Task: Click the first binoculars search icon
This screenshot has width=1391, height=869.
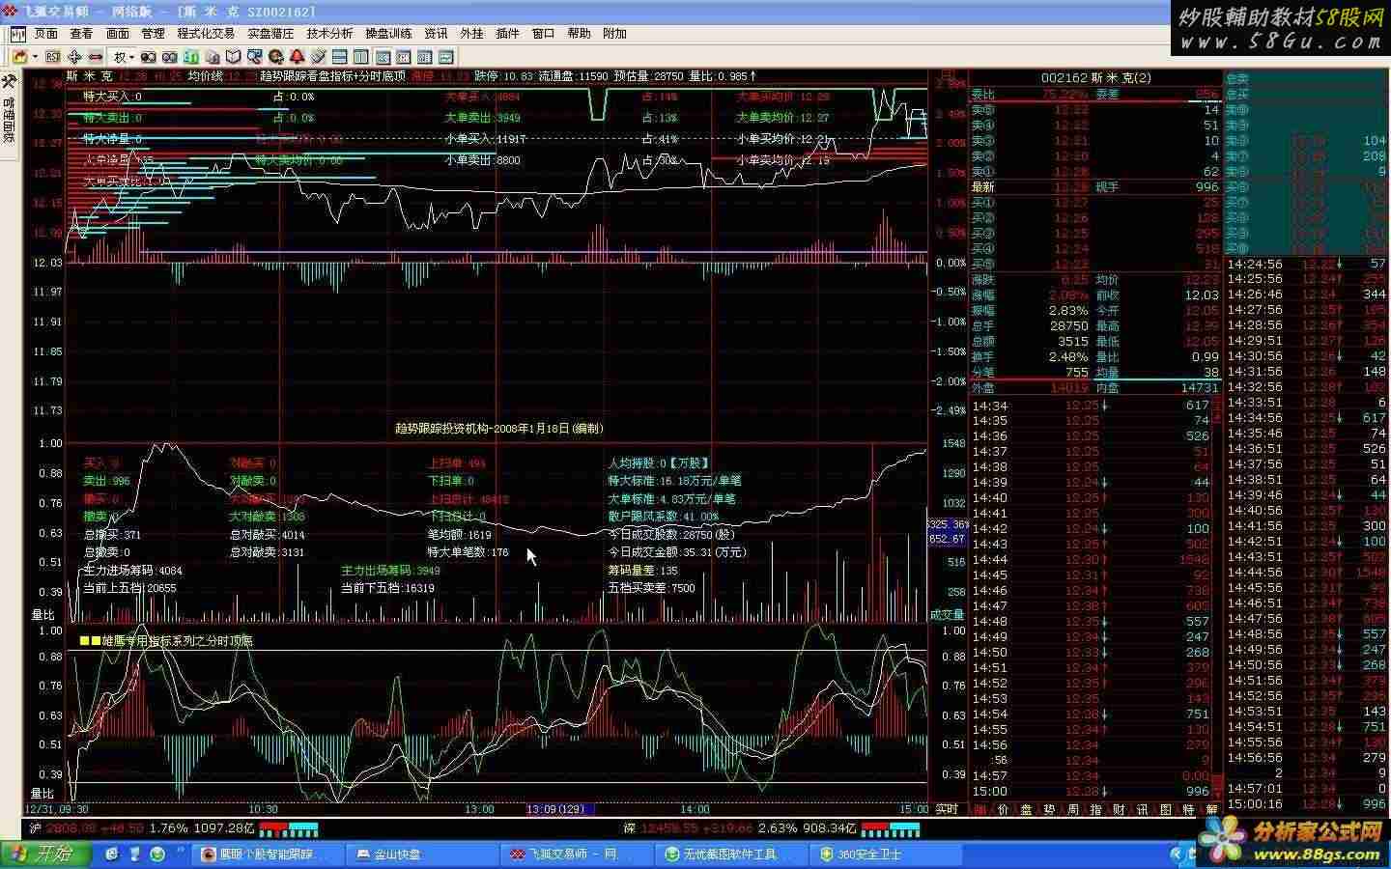Action: point(149,57)
